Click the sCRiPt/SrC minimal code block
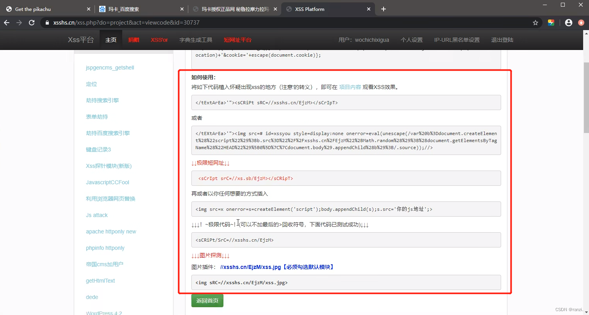 point(346,240)
